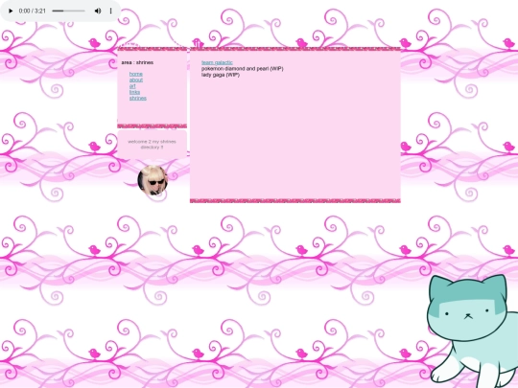Viewport: 518px width, 388px height.
Task: Click the glitter strip under the sidebar menu
Action: coord(152,126)
